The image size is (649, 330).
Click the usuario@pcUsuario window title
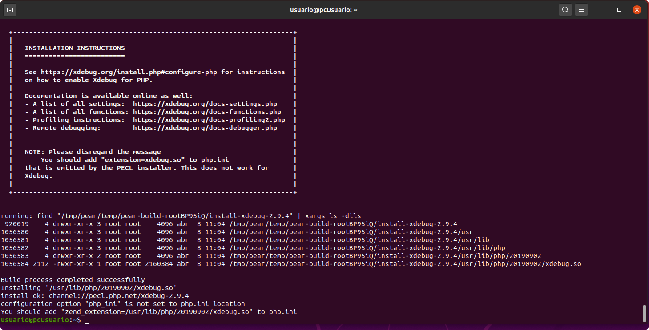[324, 10]
